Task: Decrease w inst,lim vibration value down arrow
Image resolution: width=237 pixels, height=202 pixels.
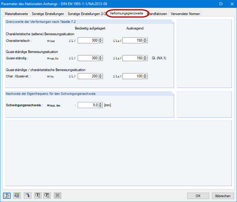Action: [100, 107]
